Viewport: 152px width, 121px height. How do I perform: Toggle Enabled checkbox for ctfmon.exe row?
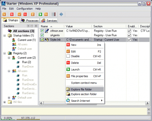[130, 31]
